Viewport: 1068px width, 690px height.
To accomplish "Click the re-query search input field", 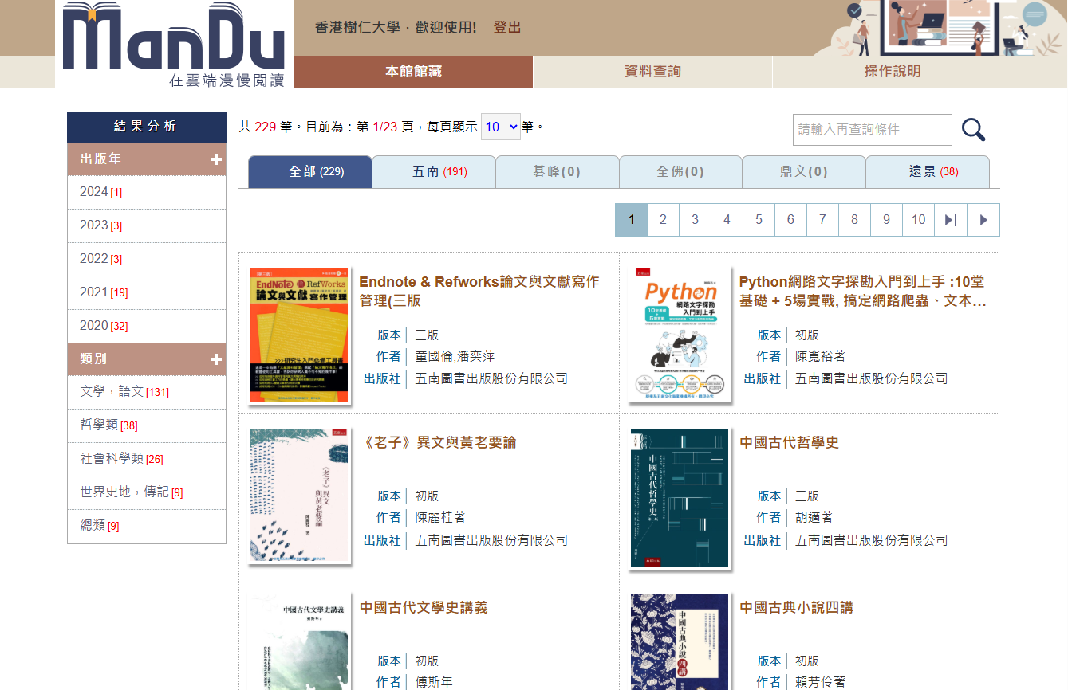I will [872, 130].
